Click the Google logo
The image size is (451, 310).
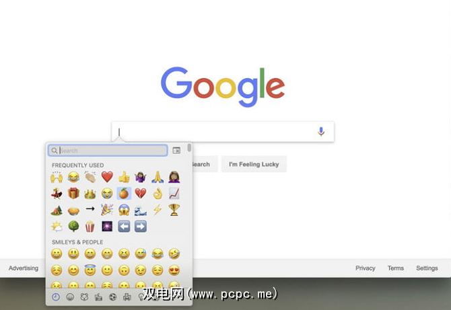[x=223, y=87]
